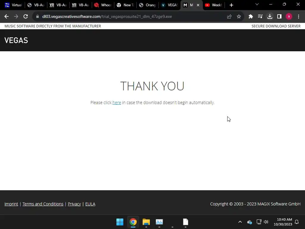Switch to the third VB-Au tab

80,5
